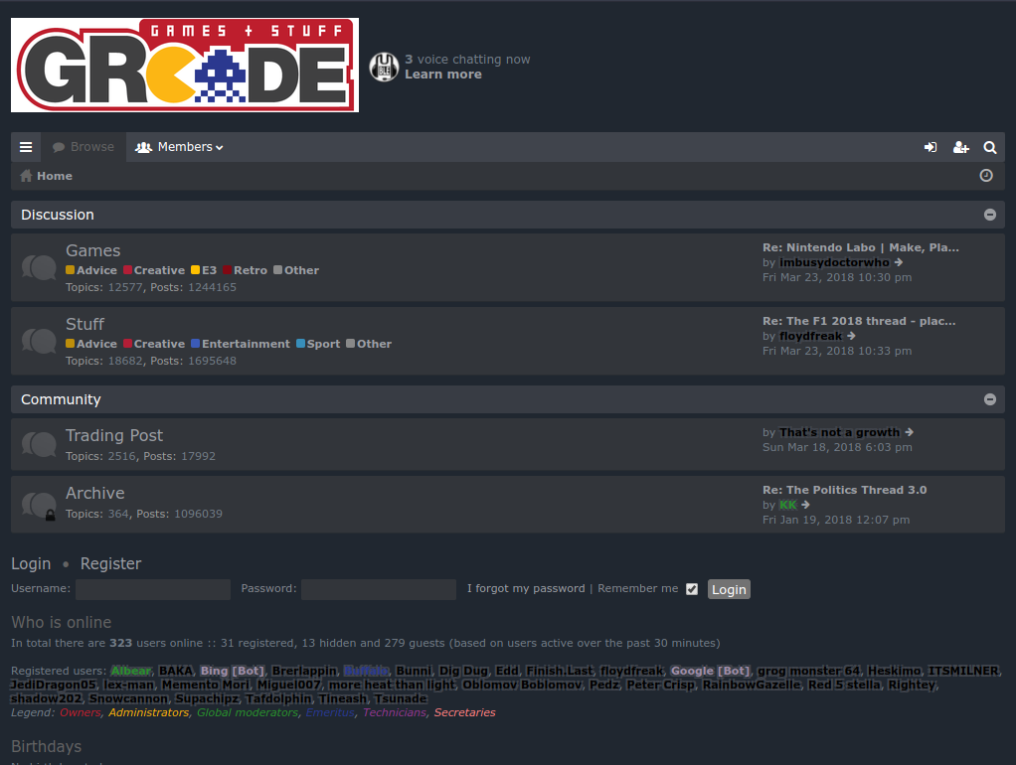The image size is (1016, 765).
Task: Open the Retro subforum
Action: click(x=245, y=270)
